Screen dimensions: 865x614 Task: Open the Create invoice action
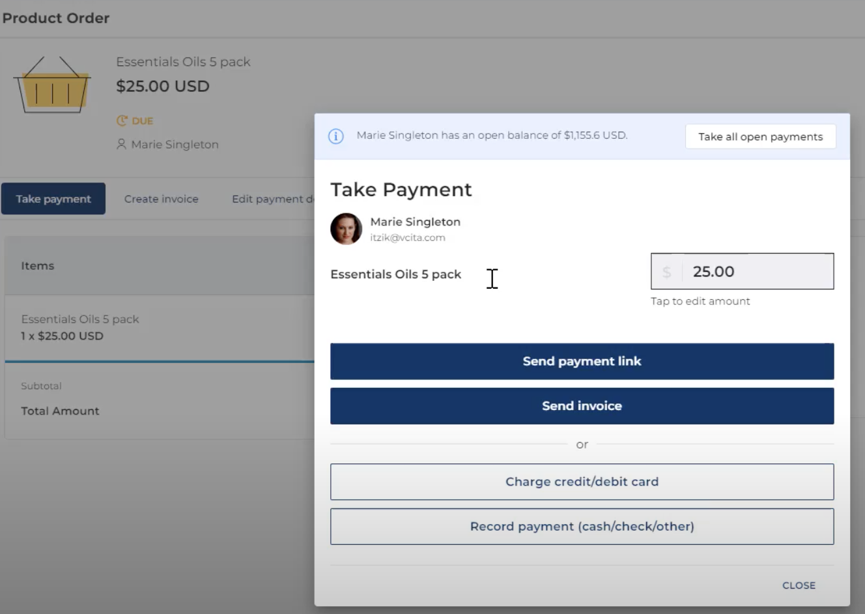click(162, 199)
